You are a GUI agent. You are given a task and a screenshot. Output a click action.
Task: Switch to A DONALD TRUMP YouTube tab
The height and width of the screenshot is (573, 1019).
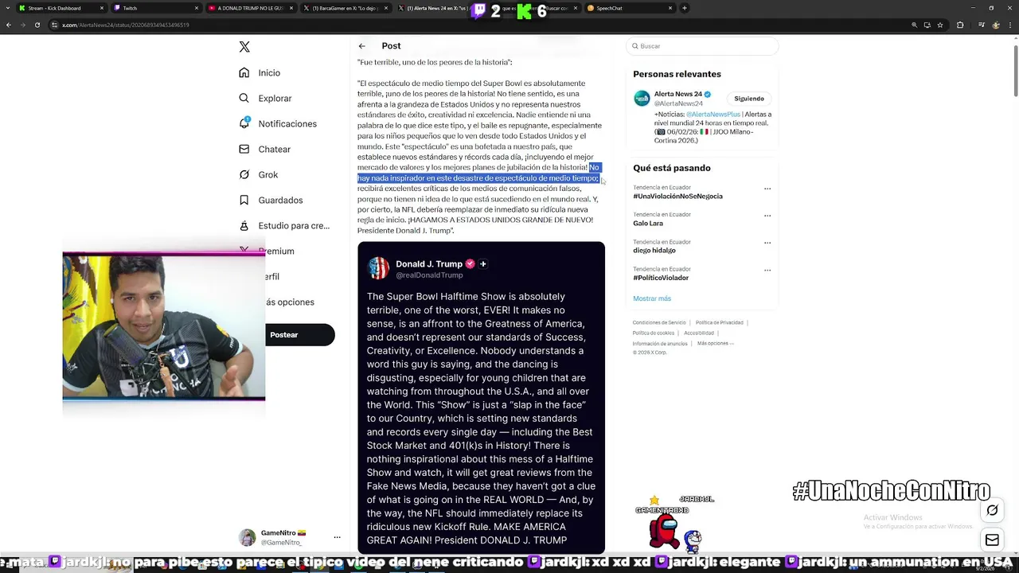click(250, 8)
